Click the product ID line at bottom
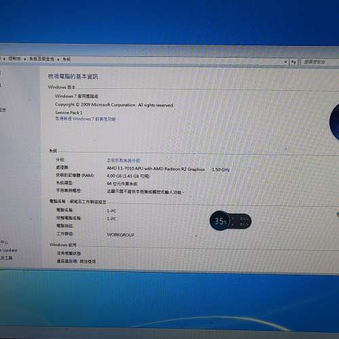This screenshot has height=339, width=339. coord(76,261)
